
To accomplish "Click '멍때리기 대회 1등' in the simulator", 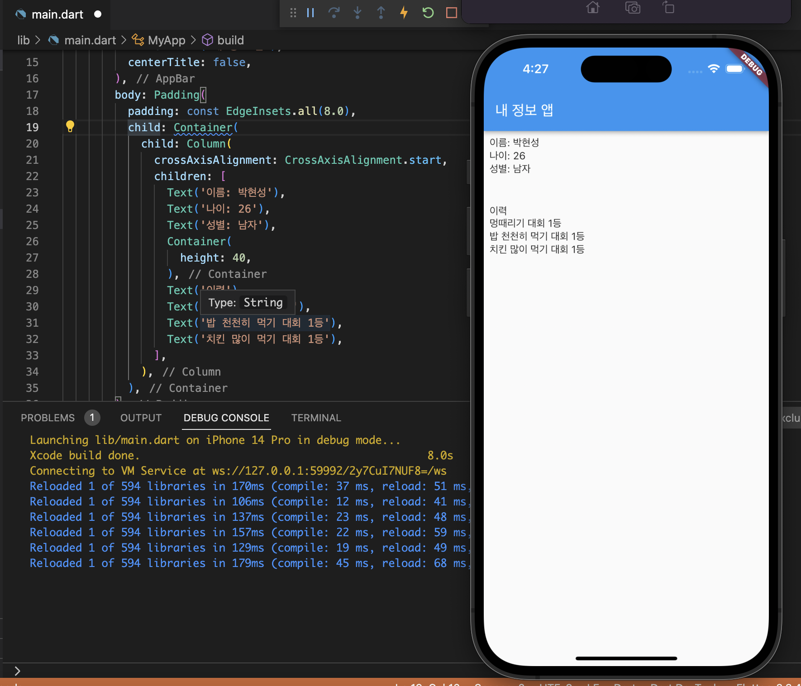I will [525, 223].
